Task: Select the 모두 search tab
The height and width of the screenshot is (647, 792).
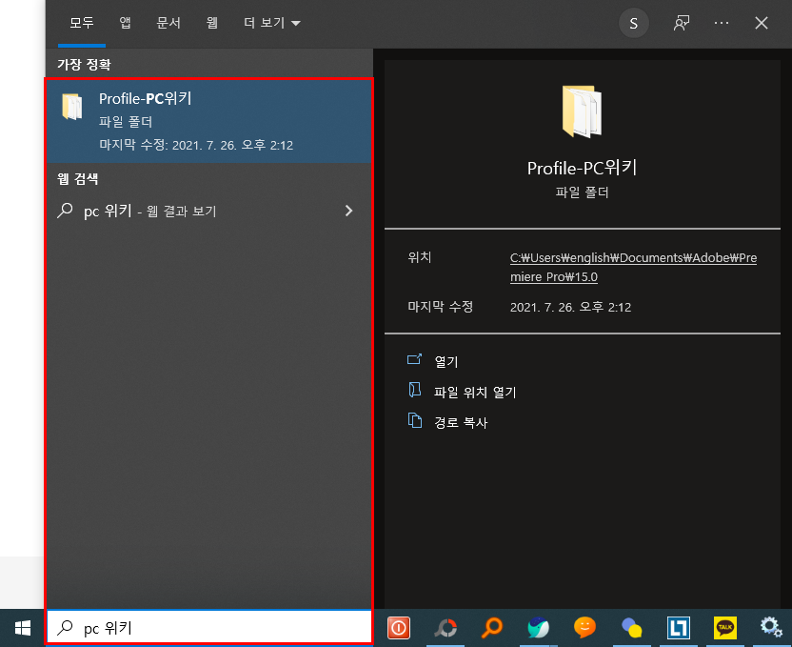Action: click(82, 23)
